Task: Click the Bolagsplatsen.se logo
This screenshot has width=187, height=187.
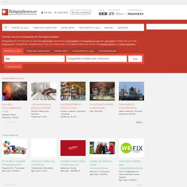Action: (x=20, y=12)
